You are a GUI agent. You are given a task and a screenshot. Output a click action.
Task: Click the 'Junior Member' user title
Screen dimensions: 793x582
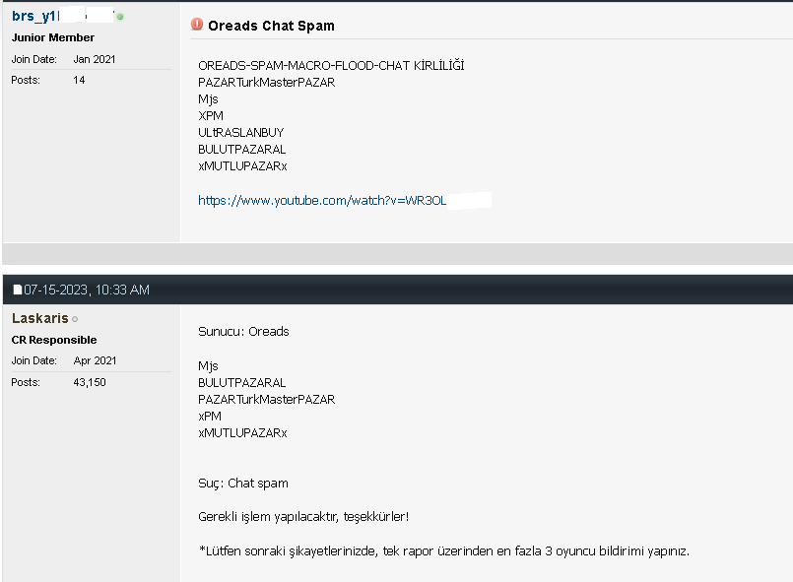(x=53, y=37)
